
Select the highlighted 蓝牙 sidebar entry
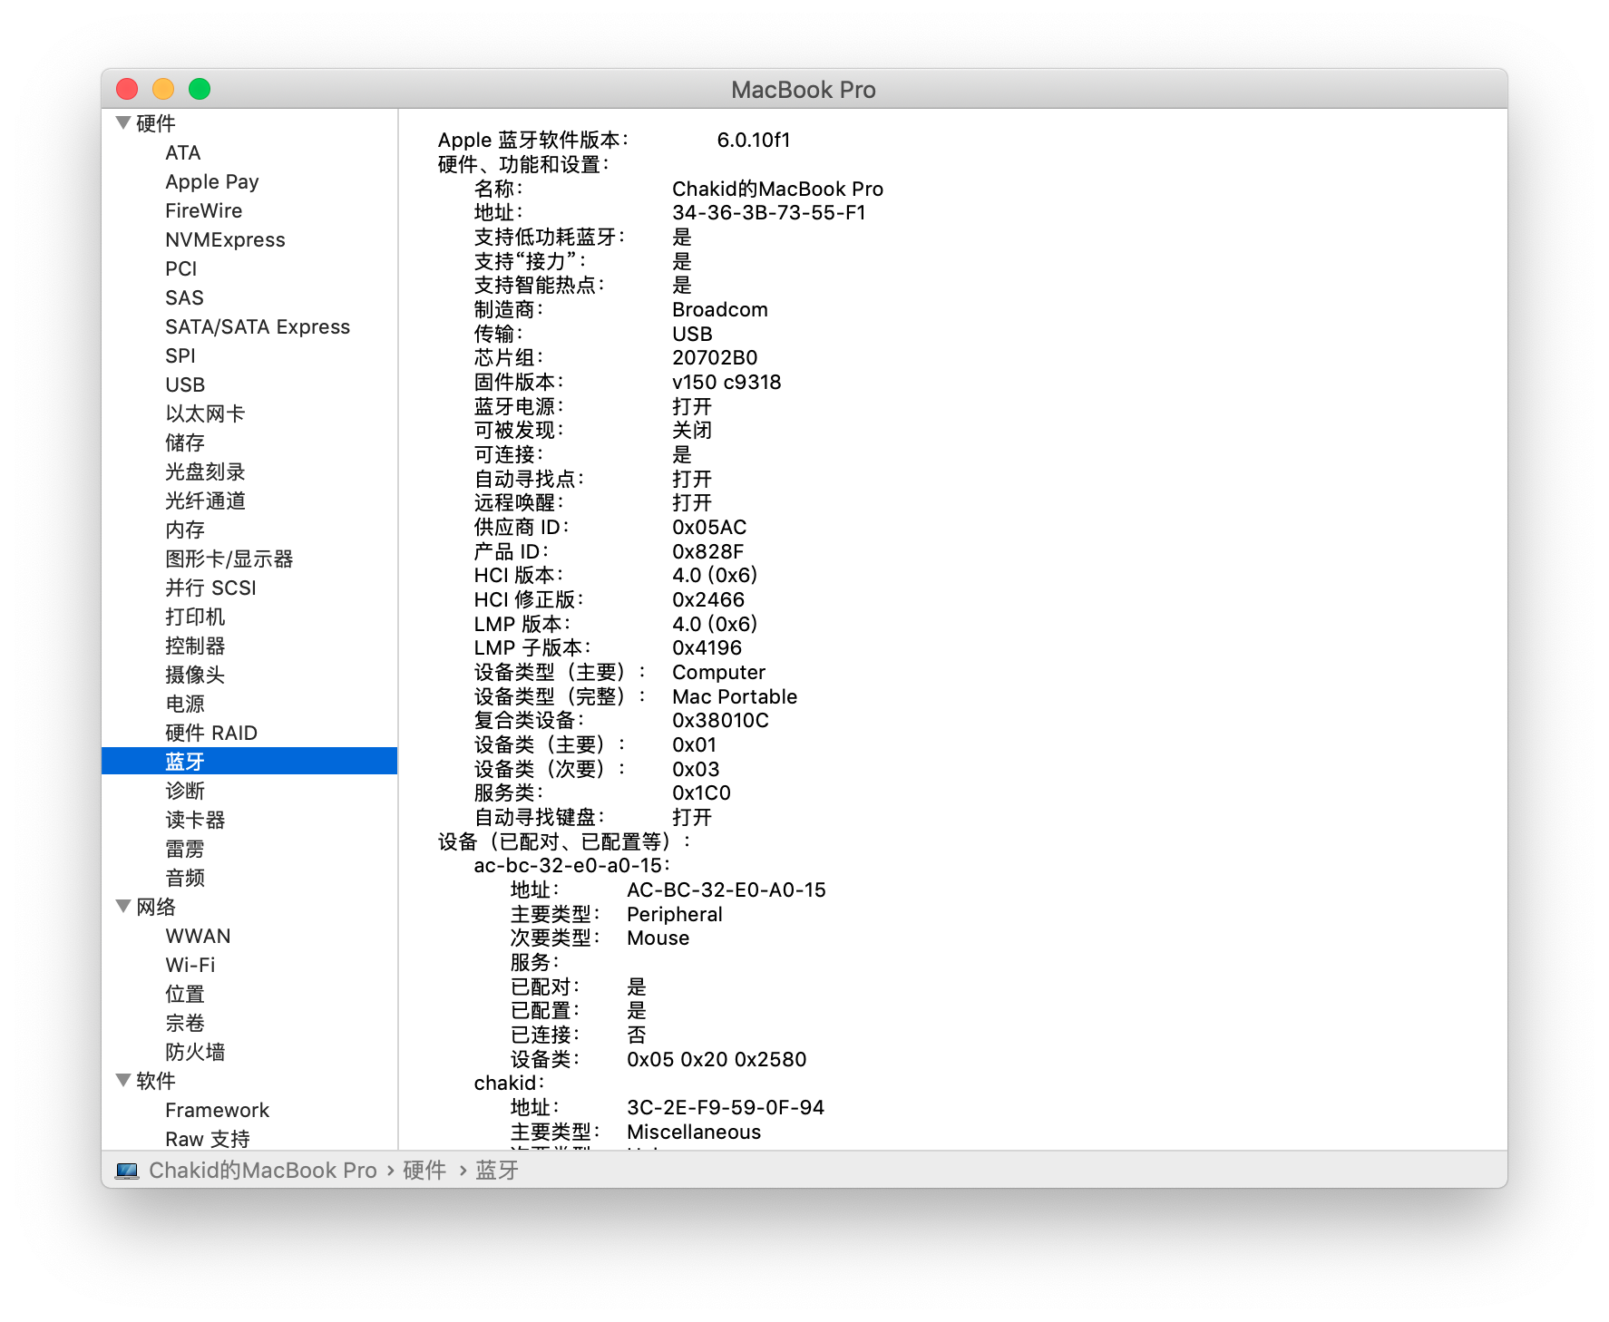click(x=249, y=762)
